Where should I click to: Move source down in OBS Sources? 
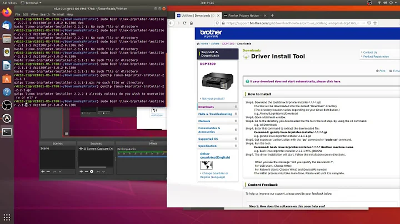pyautogui.click(x=103, y=171)
